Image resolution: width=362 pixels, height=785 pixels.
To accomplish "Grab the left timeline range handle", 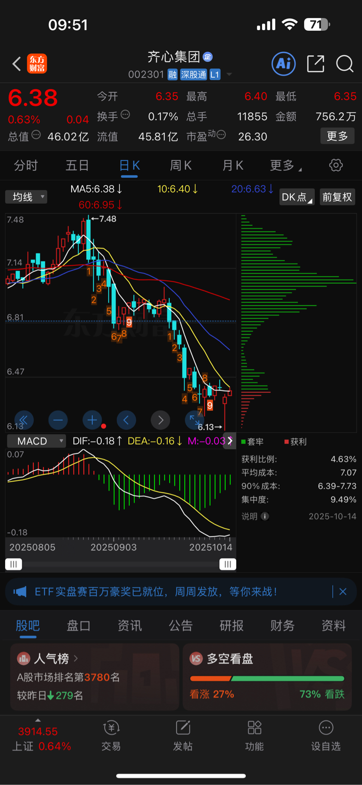I will (14, 564).
